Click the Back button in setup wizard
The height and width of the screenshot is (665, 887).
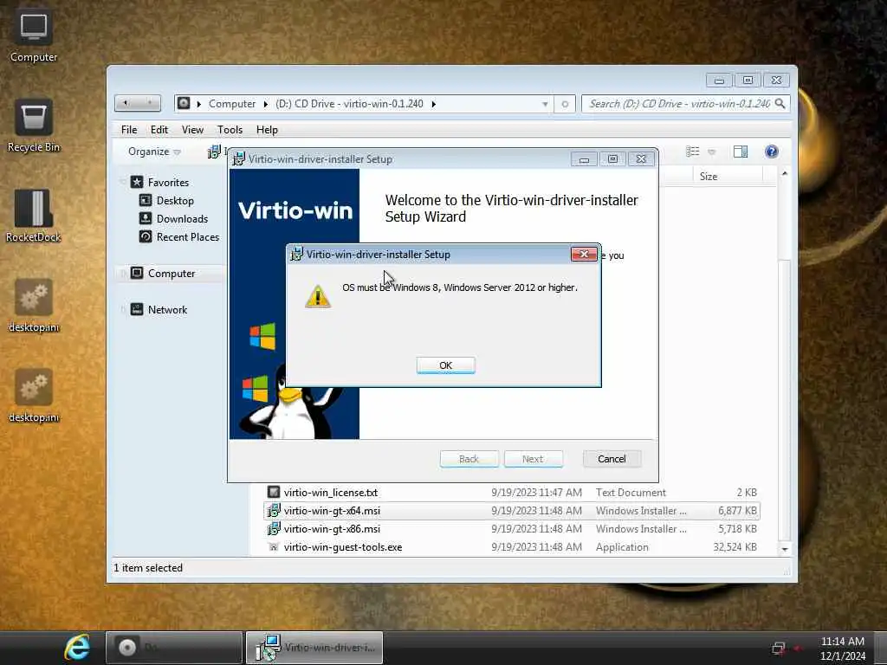[x=469, y=459]
